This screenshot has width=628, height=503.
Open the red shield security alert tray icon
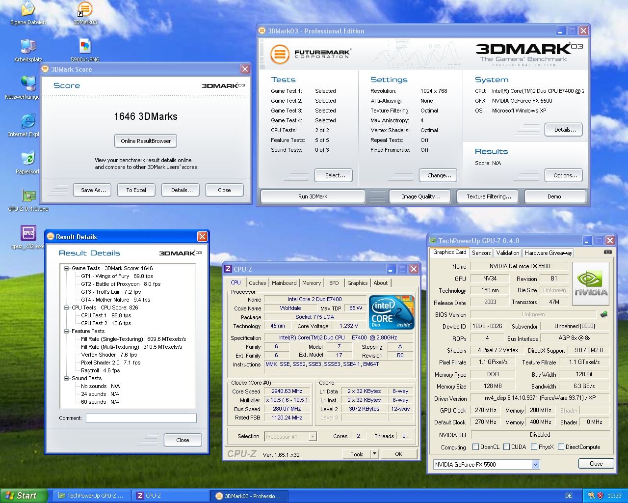600,496
